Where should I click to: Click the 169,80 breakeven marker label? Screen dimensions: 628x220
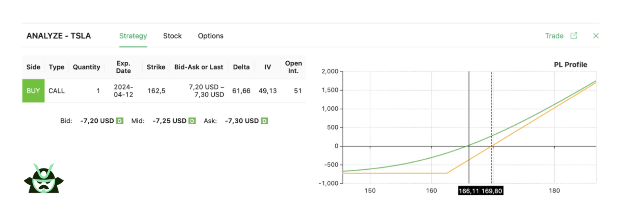coord(492,191)
